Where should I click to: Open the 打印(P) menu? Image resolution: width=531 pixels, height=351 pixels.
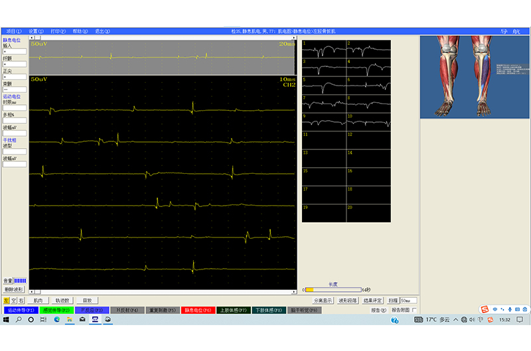tap(58, 31)
